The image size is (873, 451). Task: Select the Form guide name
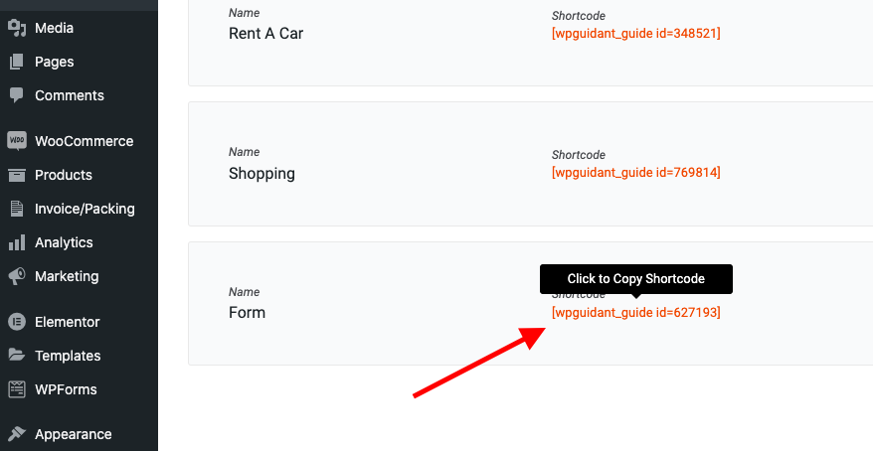[x=247, y=313]
